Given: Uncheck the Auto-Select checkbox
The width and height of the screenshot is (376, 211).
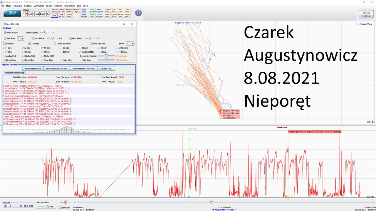Looking at the screenshot, I should tap(5, 33).
